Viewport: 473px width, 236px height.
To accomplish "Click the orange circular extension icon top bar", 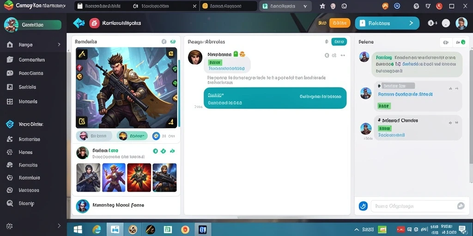I will click(385, 6).
